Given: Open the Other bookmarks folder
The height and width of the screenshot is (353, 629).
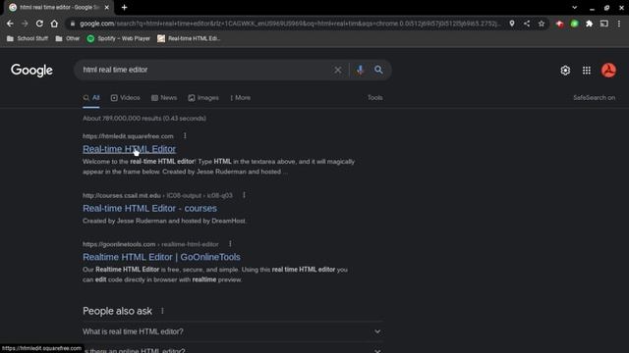Looking at the screenshot, I should pyautogui.click(x=68, y=38).
